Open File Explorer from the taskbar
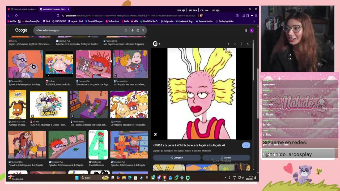340x191 pixels. click(124, 178)
